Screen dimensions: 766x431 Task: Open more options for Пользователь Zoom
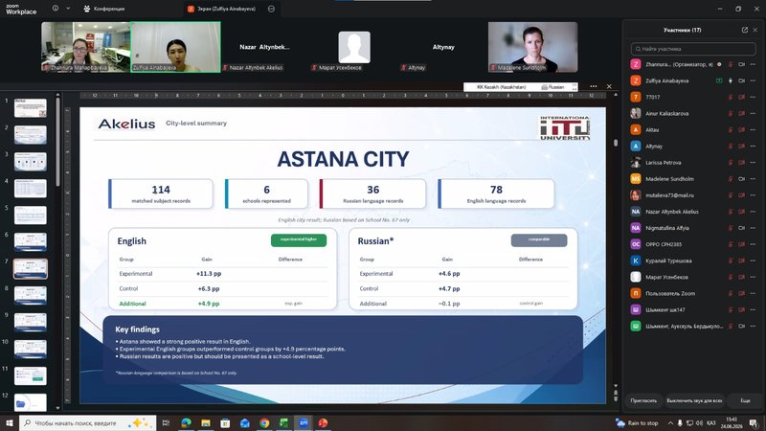click(753, 293)
